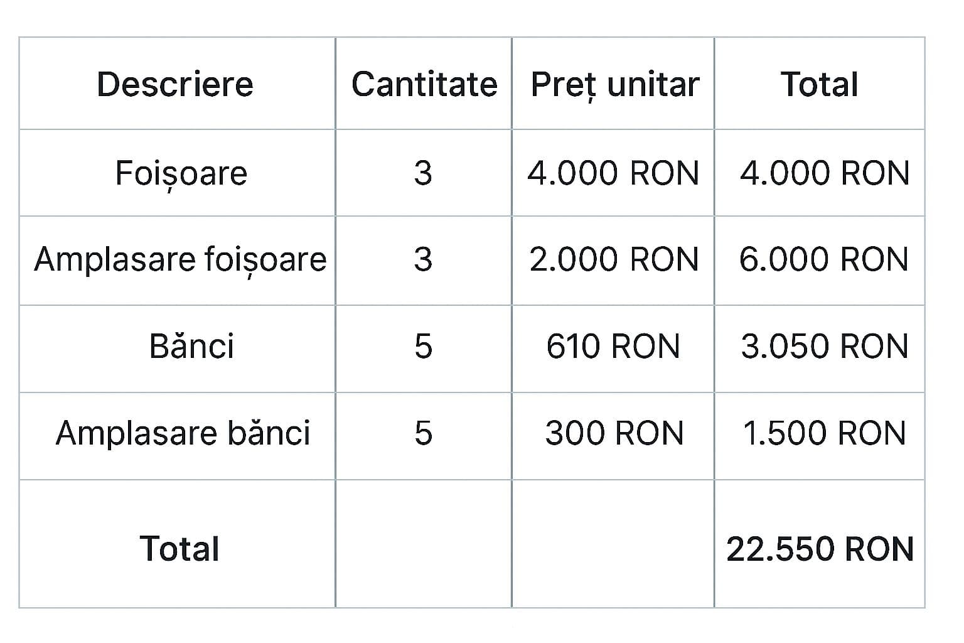Select the quantity cell in Foișoare row
Screen dimensions: 964x643
424,173
